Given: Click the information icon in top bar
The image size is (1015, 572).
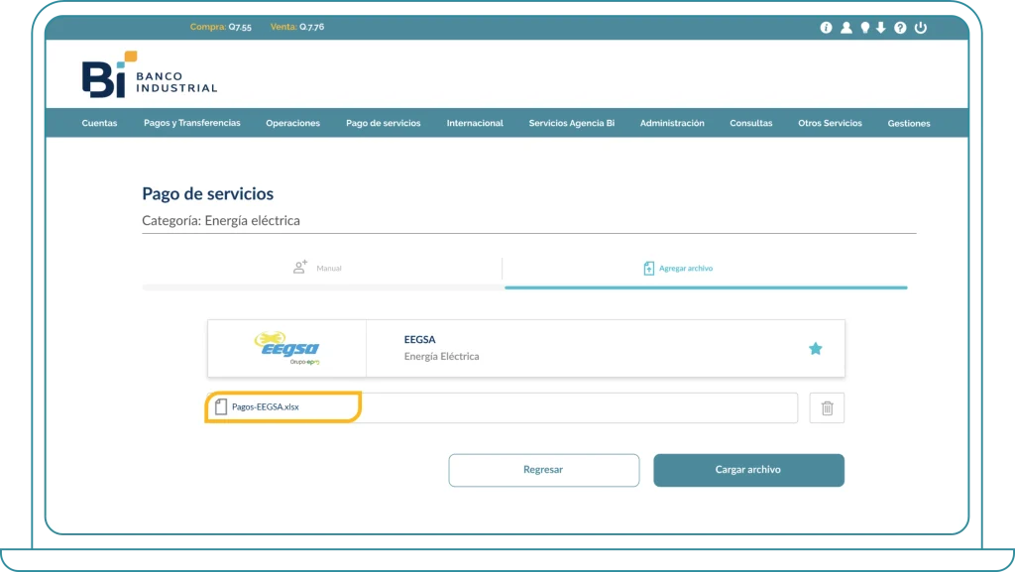Looking at the screenshot, I should [x=826, y=28].
